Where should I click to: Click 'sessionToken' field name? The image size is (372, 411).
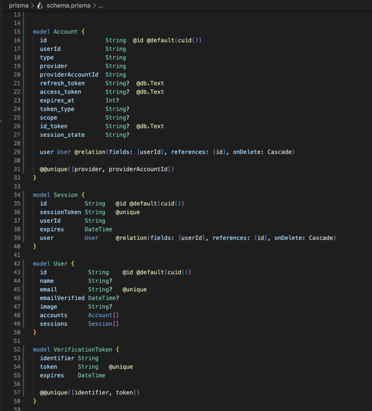pos(60,212)
